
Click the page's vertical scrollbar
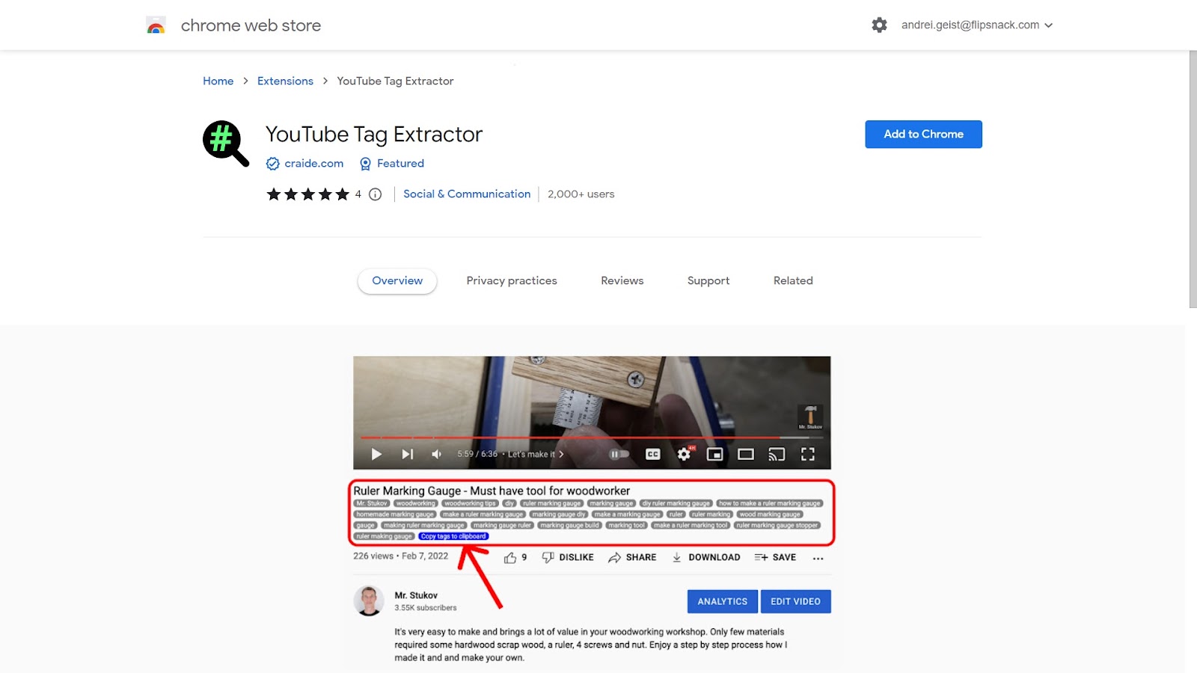1193,179
